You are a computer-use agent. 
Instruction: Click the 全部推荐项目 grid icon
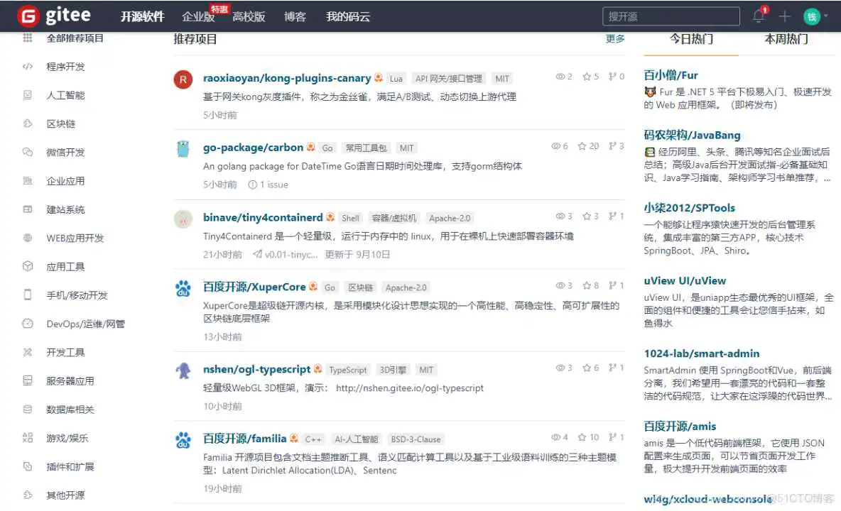click(x=28, y=38)
